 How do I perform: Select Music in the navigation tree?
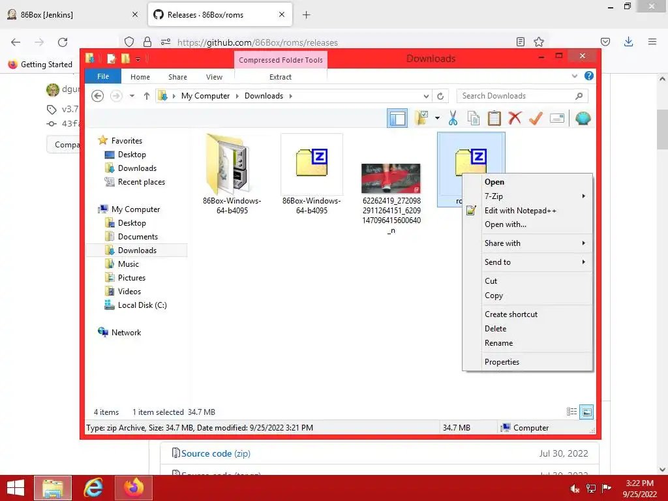coord(129,264)
